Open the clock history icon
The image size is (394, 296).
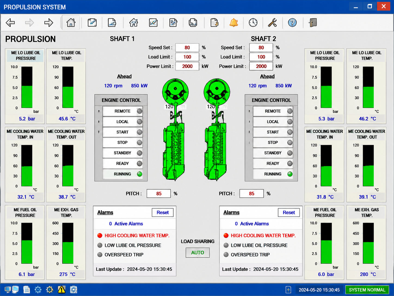[x=253, y=23]
